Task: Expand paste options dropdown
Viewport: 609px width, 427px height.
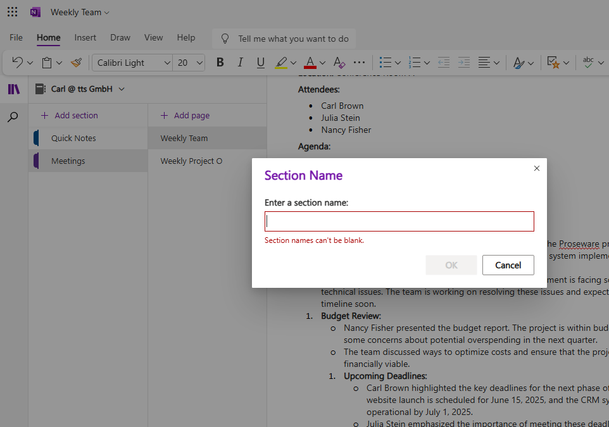Action: (59, 63)
